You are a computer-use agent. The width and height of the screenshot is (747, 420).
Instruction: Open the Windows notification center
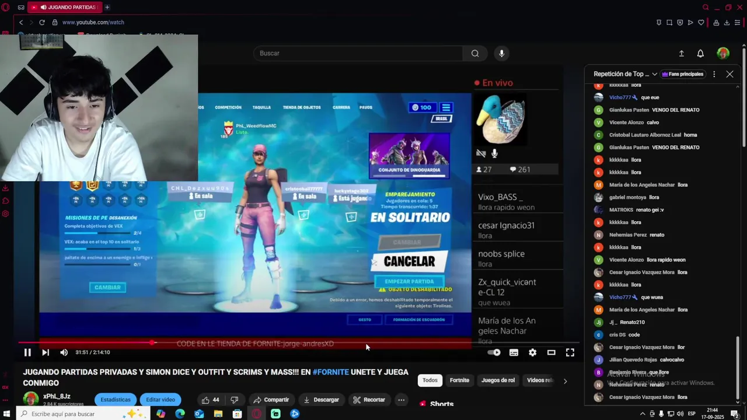(x=735, y=414)
